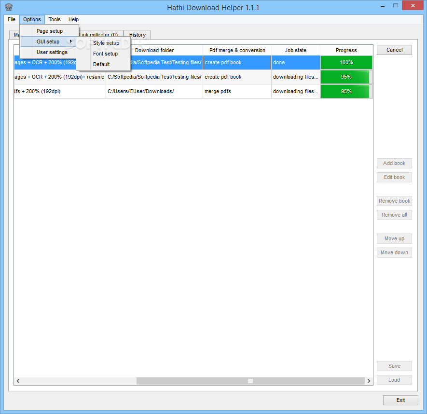
Task: Select 'lfs + 200% (192dpi)' cell
Action: click(x=60, y=91)
